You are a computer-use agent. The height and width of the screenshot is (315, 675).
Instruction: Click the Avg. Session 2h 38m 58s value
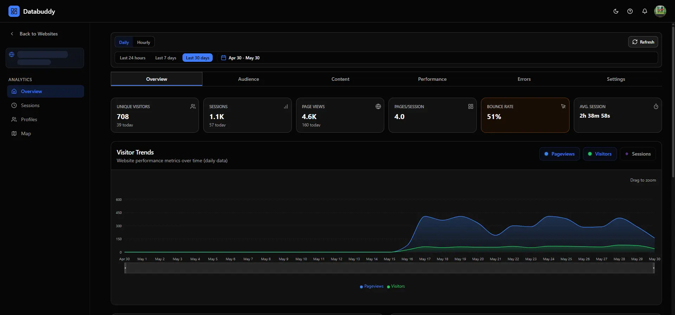pos(595,116)
